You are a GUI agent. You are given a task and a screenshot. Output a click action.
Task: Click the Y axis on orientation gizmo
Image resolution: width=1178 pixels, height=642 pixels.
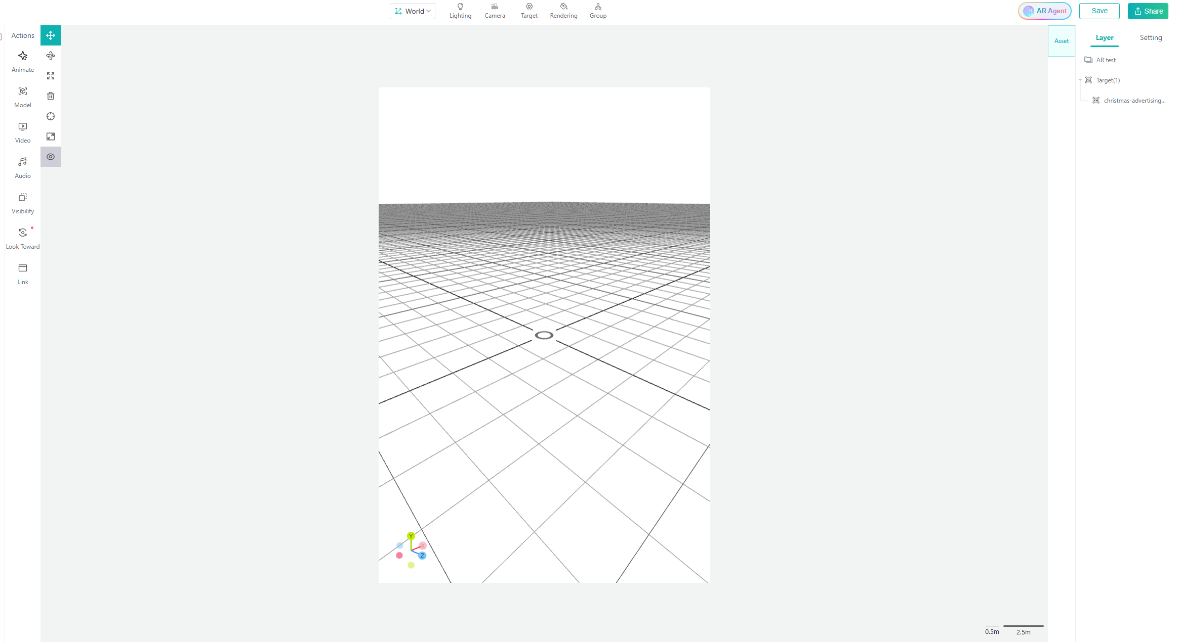coord(411,536)
